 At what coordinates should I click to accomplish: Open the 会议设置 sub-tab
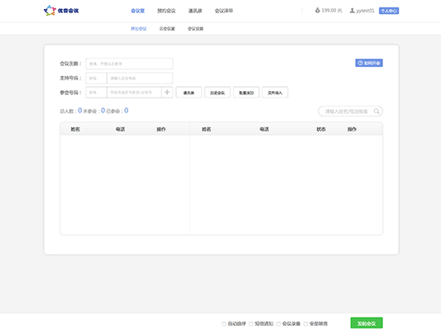coord(195,29)
